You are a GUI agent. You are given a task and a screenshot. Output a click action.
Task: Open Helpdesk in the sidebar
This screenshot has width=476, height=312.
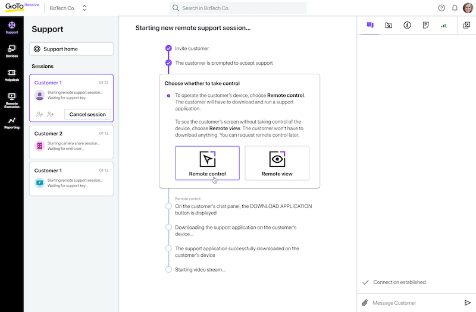(x=11, y=75)
